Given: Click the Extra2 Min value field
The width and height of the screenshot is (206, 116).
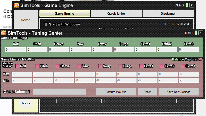Looking at the screenshot, I should (168, 80).
